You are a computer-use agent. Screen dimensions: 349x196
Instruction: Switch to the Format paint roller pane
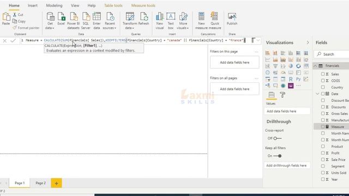pos(282,95)
